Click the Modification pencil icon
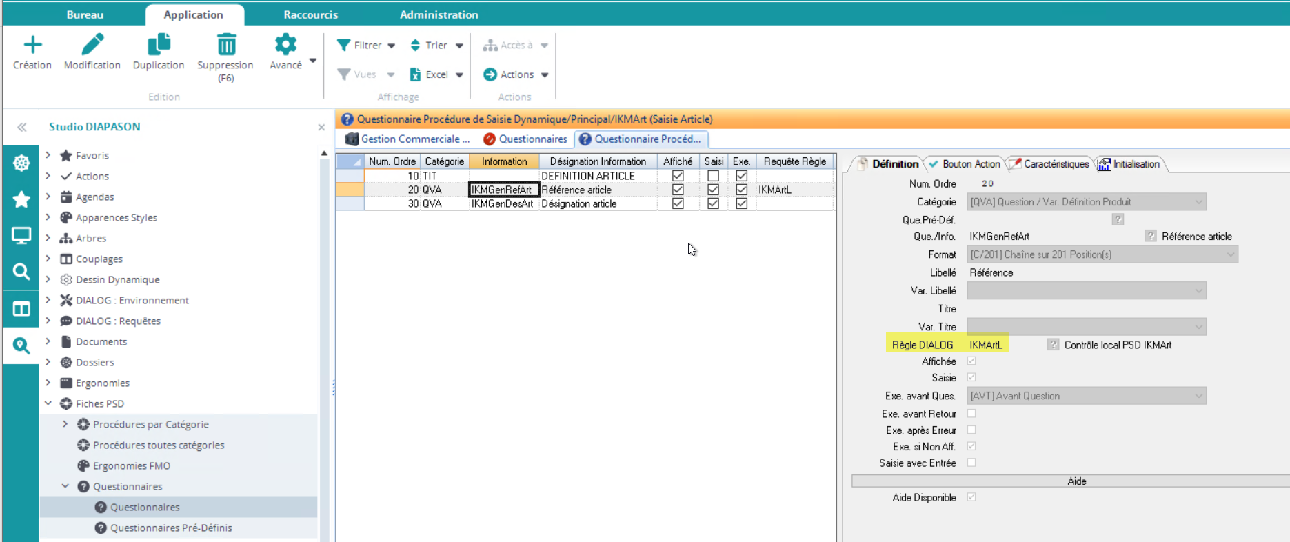This screenshot has height=542, width=1290. [x=92, y=46]
